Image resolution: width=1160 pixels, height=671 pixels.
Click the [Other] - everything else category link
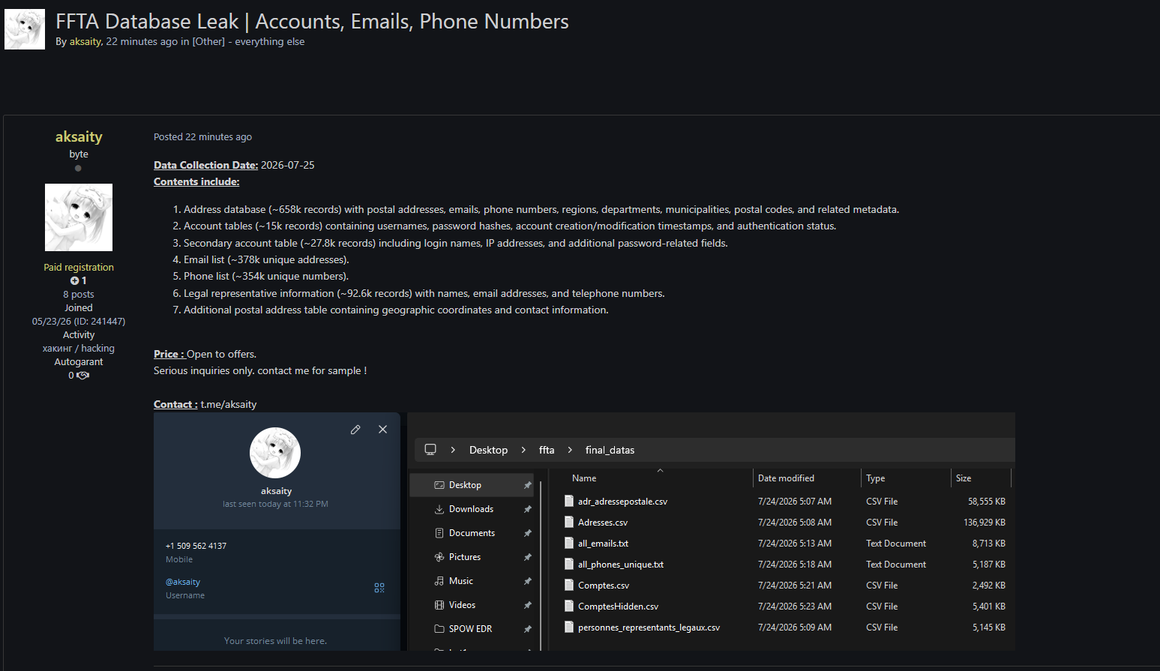248,41
